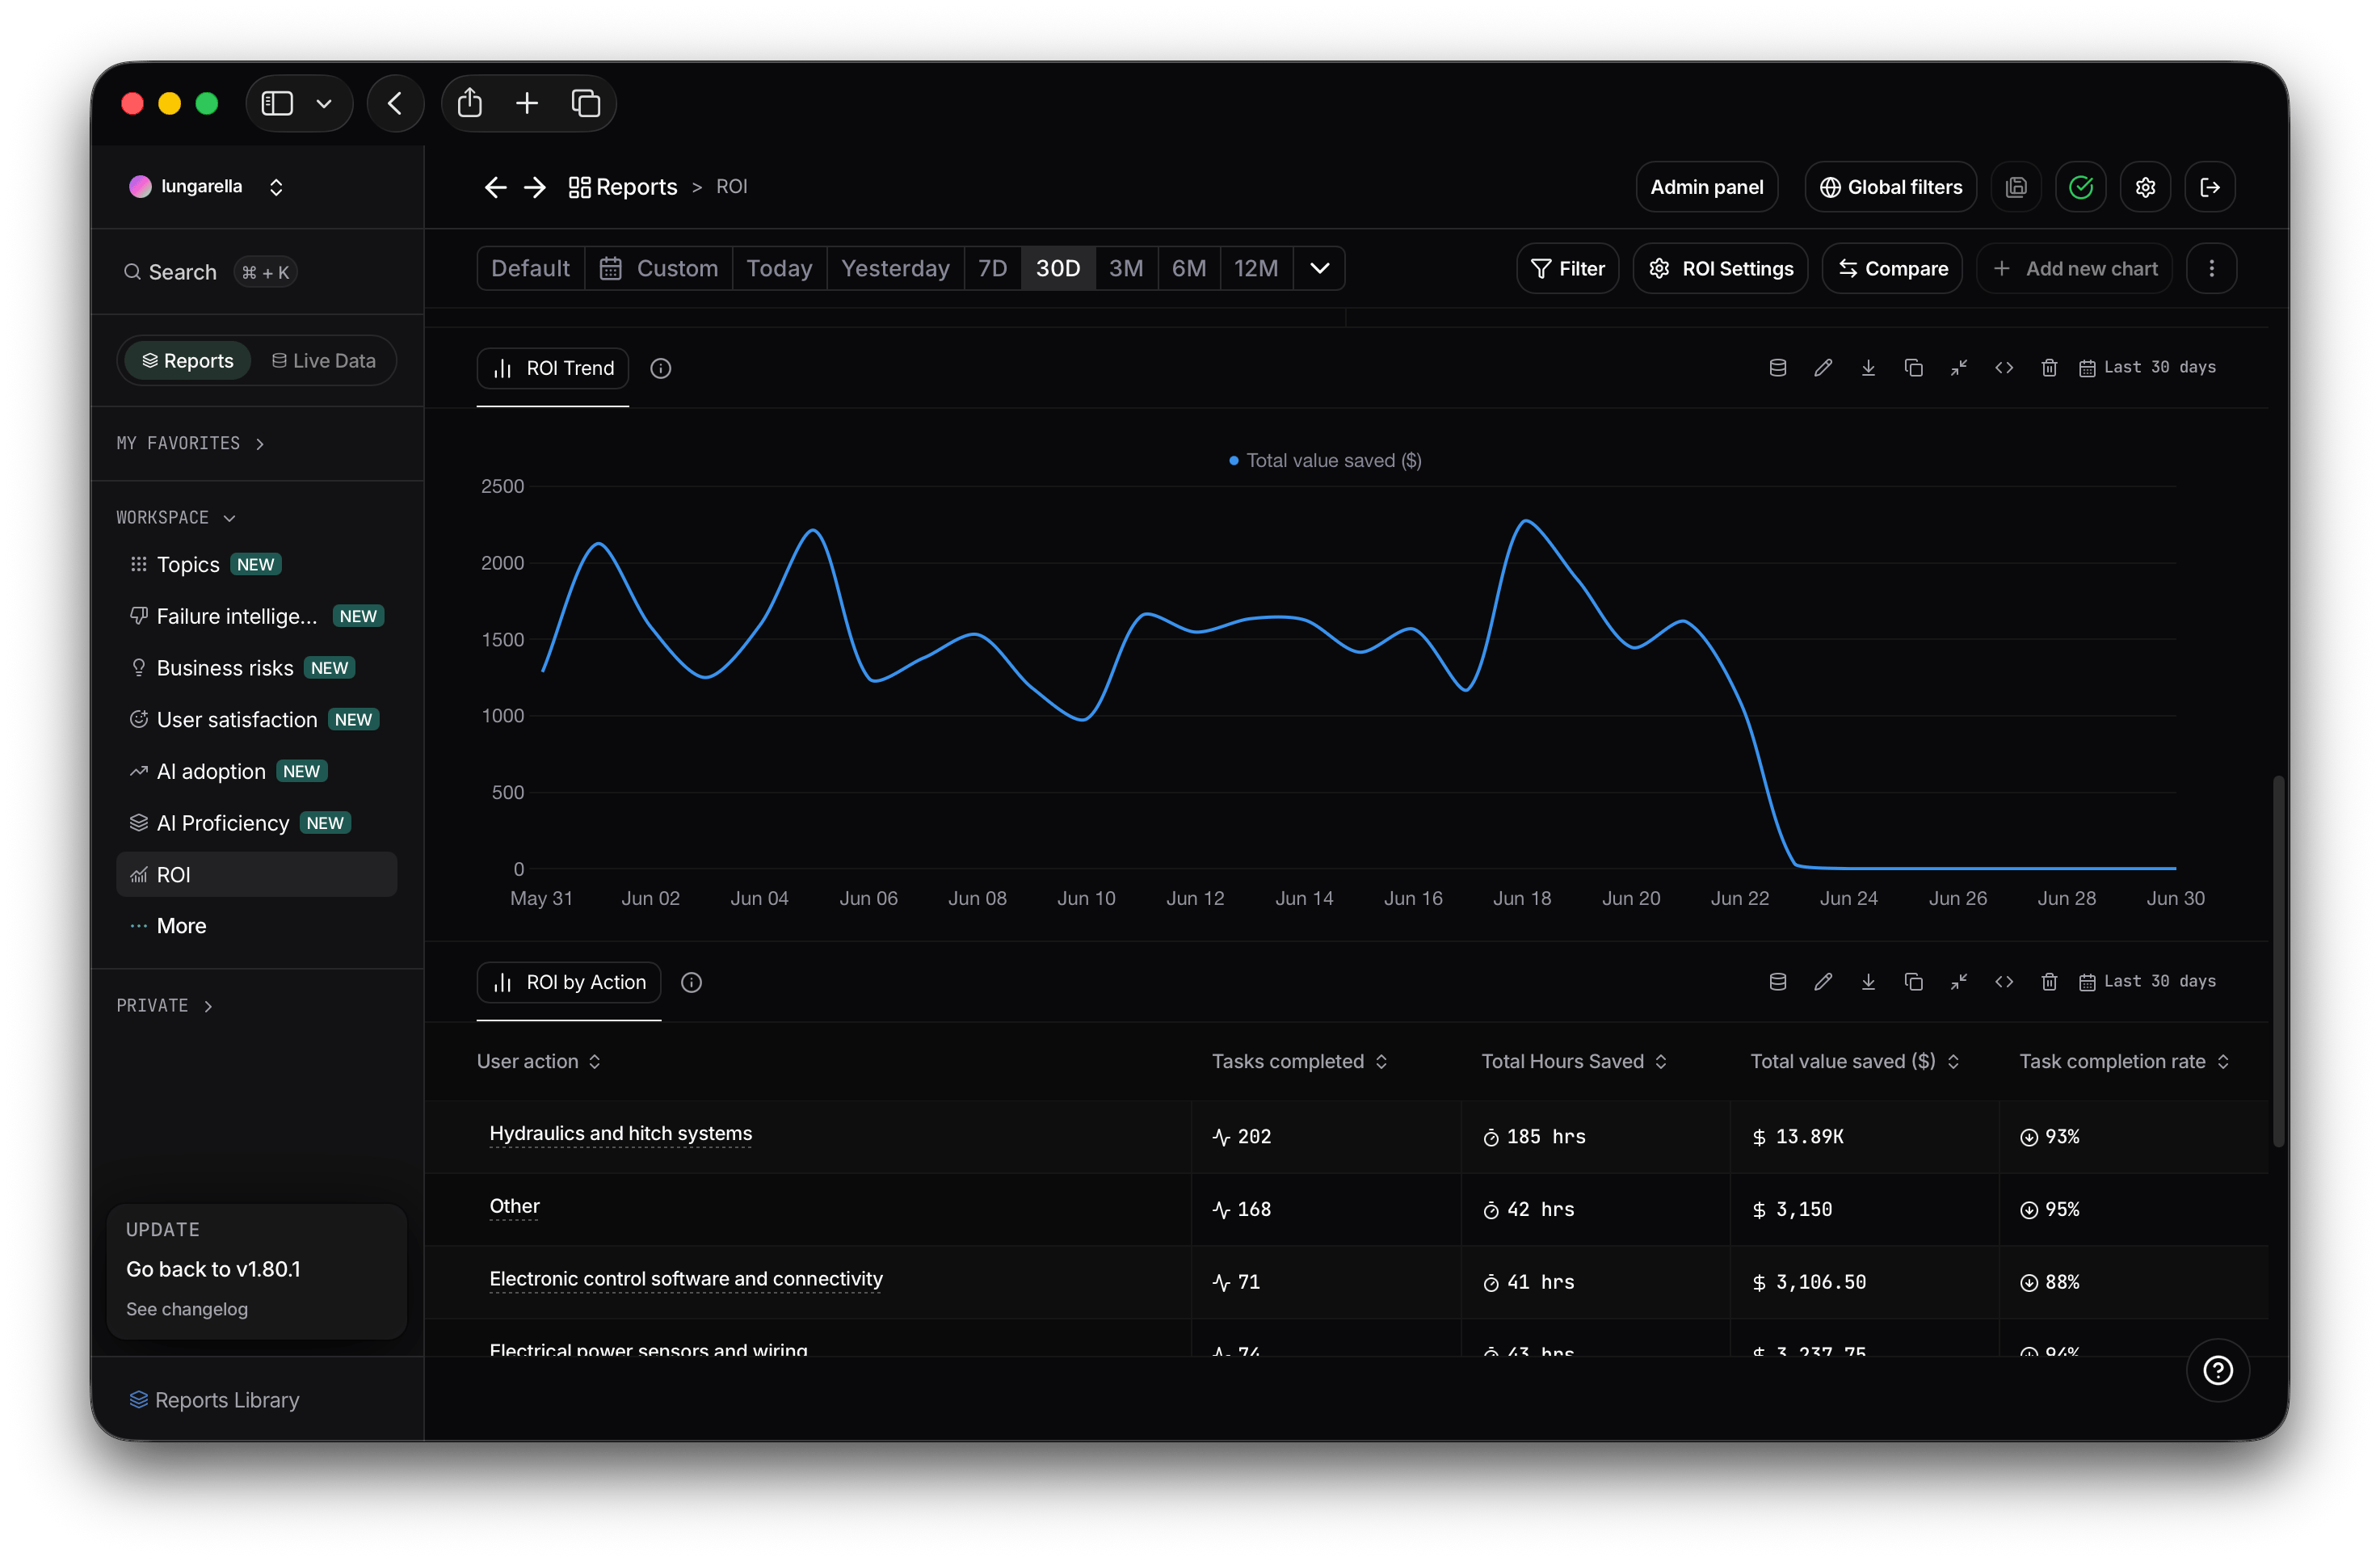Click the vertical page scrollbar
This screenshot has height=1561, width=2380.
[x=2278, y=960]
